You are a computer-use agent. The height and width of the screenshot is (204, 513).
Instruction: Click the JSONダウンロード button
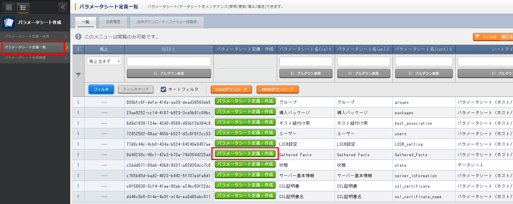coord(277,89)
